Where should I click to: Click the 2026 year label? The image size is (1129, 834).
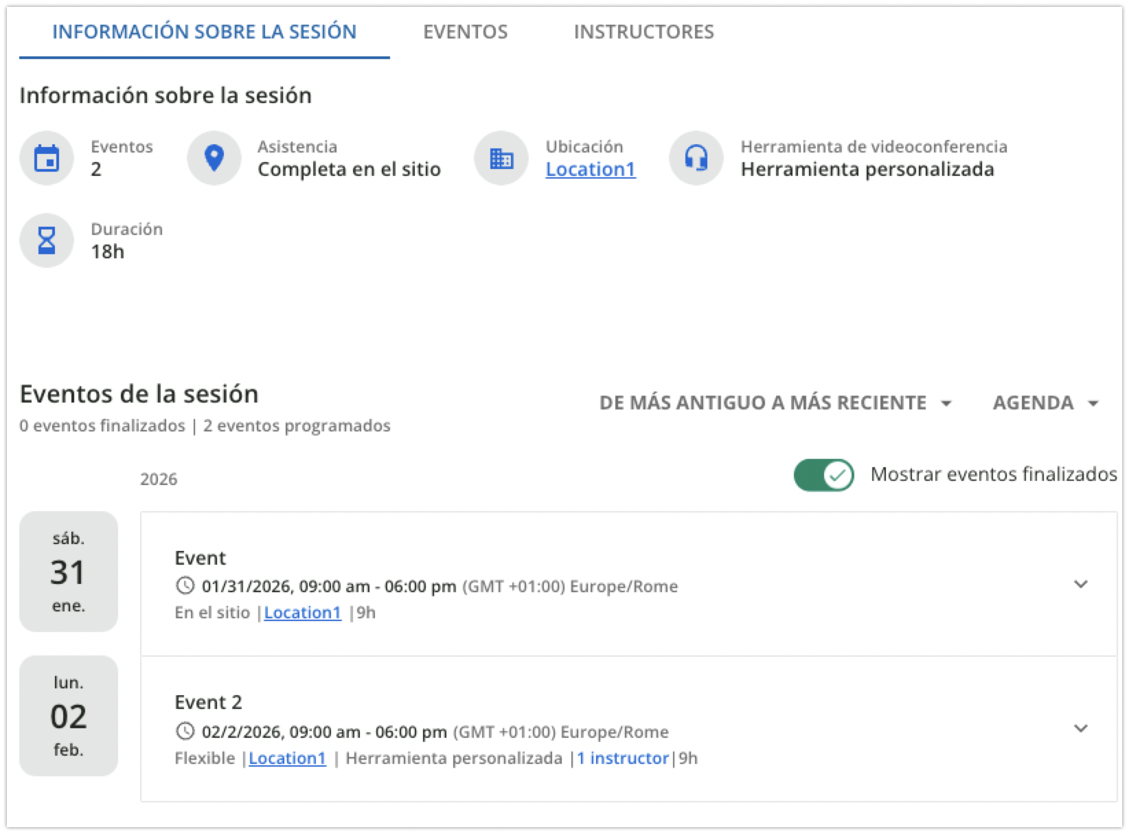[x=159, y=479]
